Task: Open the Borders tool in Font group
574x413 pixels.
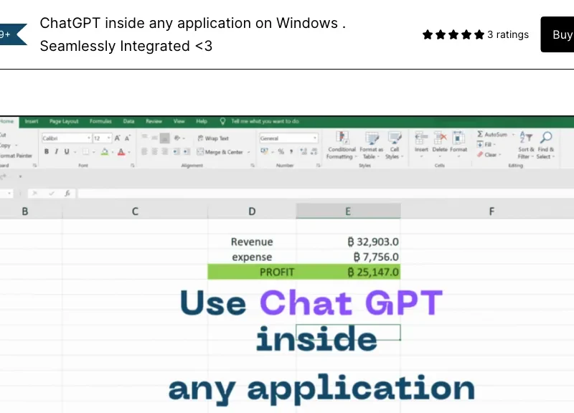Action: (x=85, y=152)
